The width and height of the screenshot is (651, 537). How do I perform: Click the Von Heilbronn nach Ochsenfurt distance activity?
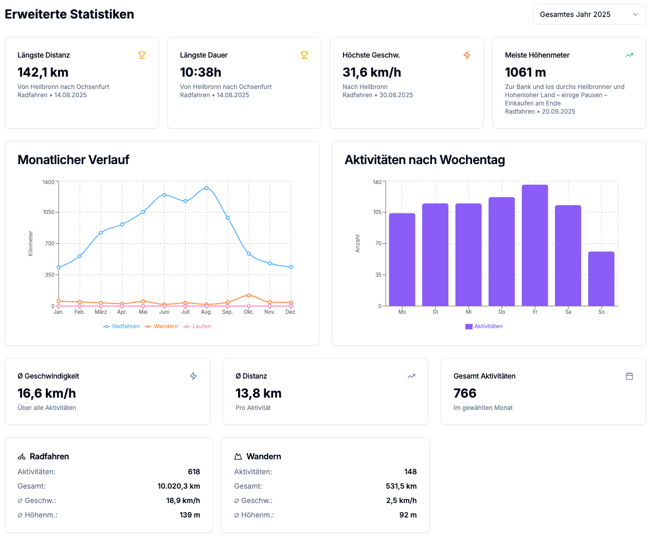pyautogui.click(x=63, y=87)
